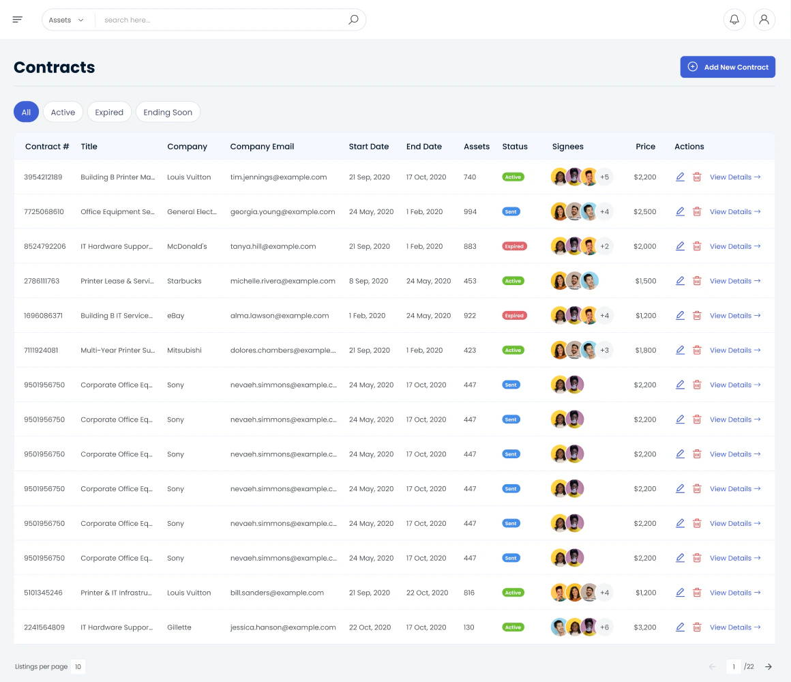791x682 pixels.
Task: View Details for contract 5101345246
Action: click(x=735, y=593)
